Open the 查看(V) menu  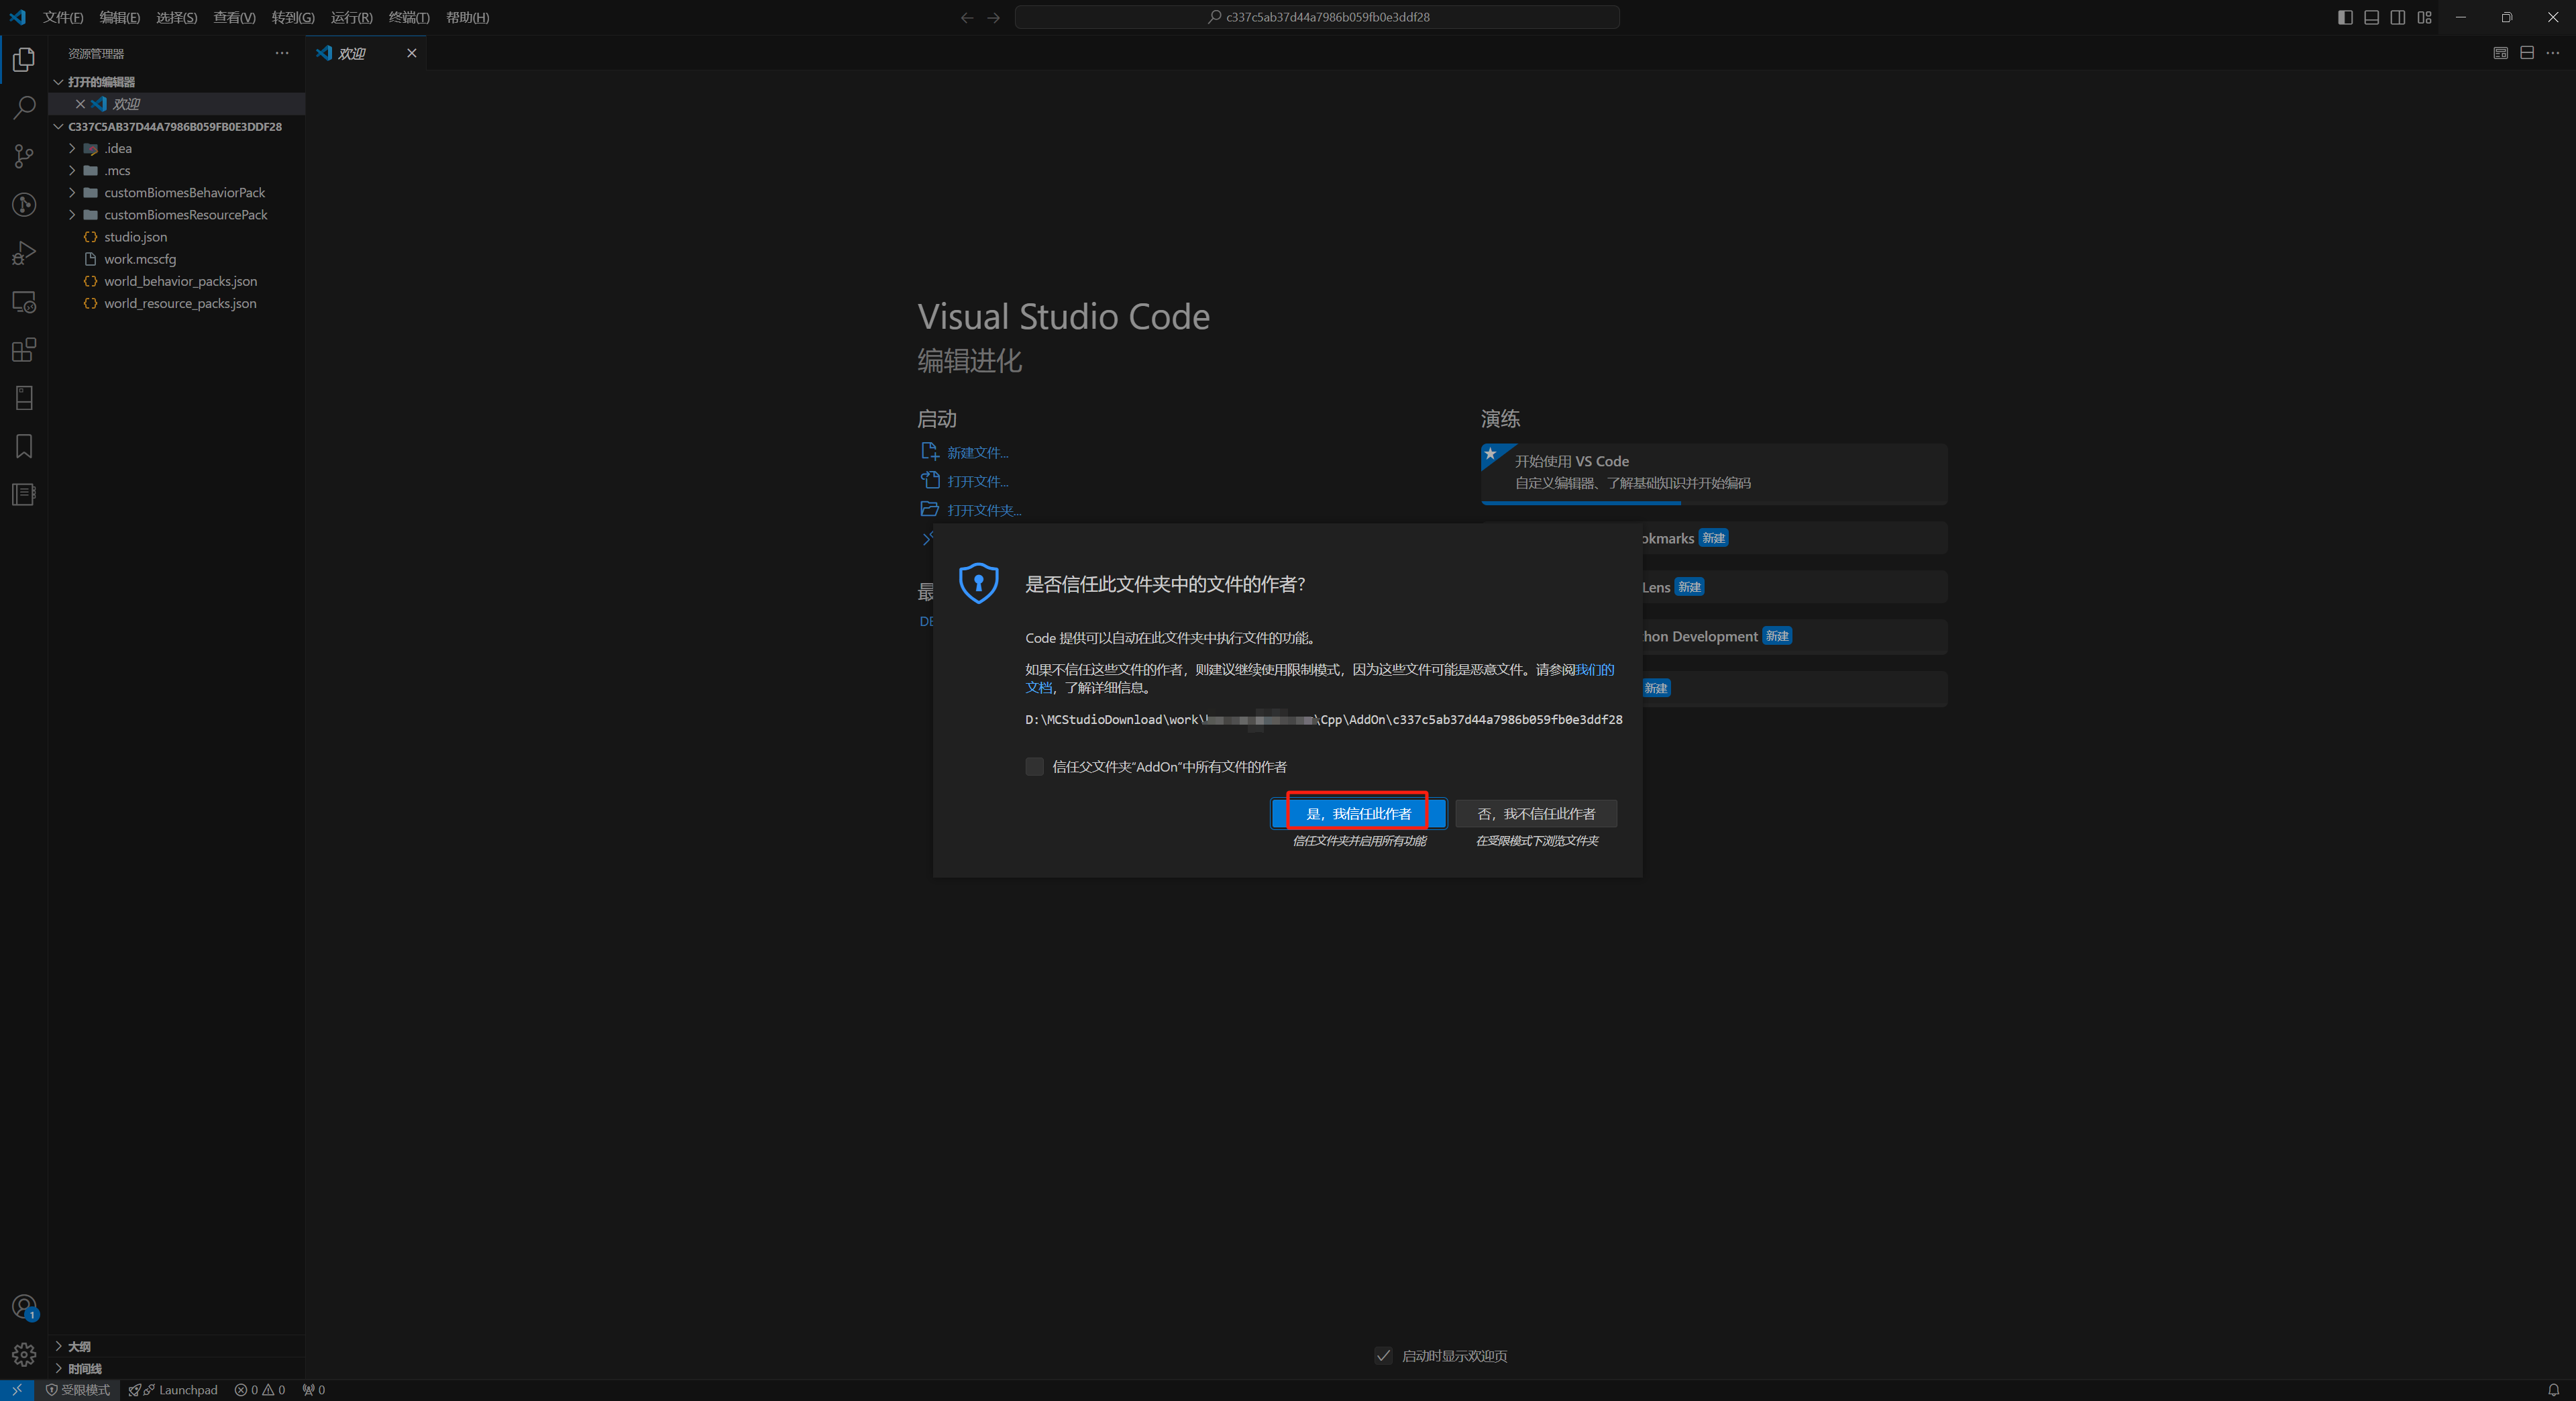click(x=234, y=17)
